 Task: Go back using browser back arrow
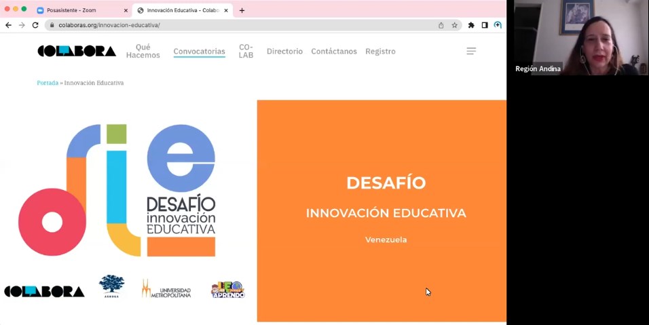(x=8, y=25)
